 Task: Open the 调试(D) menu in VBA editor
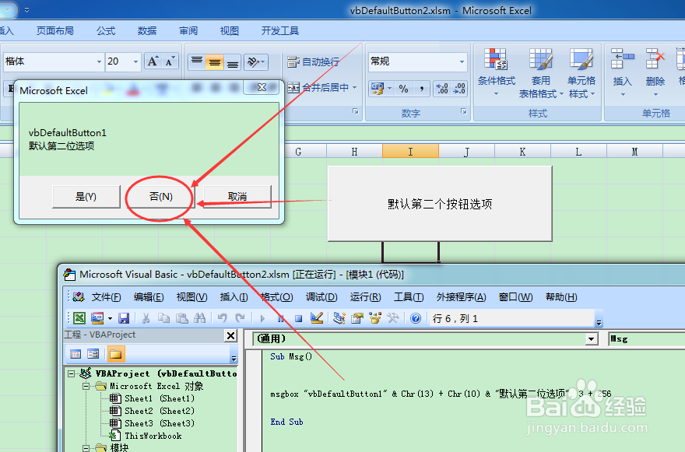[321, 297]
